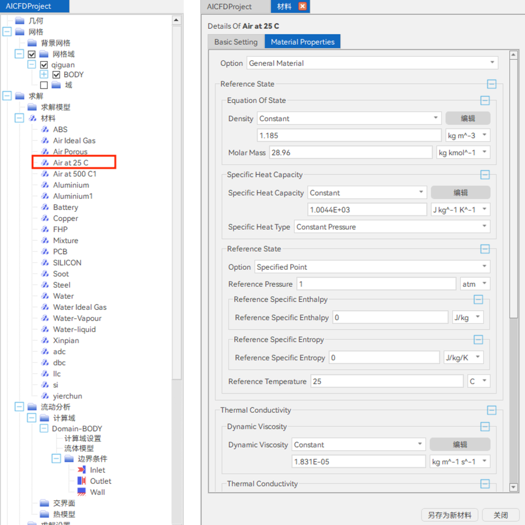The image size is (525, 525).
Task: Click the project tree scroll up arrow
Action: tap(176, 20)
